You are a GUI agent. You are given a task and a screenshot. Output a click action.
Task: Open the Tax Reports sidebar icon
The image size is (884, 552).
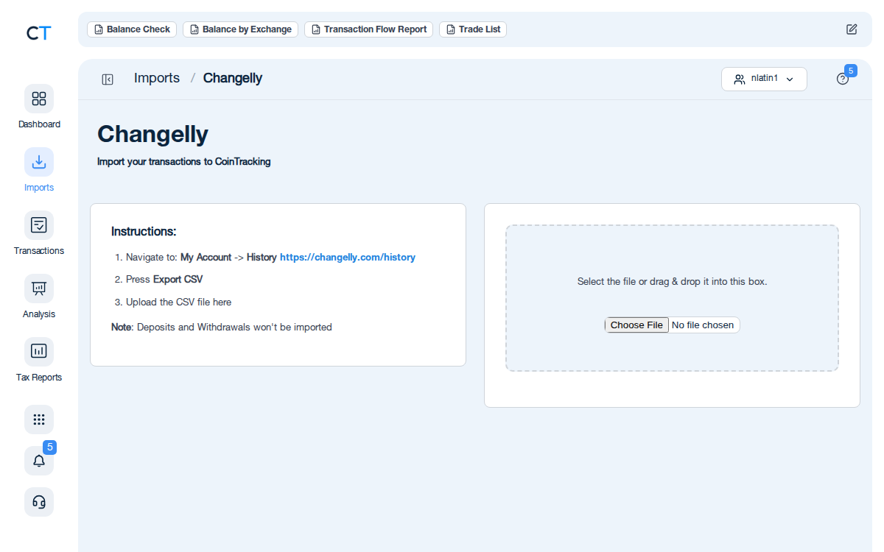tap(39, 352)
